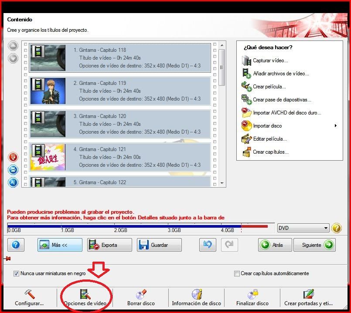This screenshot has height=313, width=351.
Task: Click title '5. Gintama - Capitulo 122'
Action: coord(100,182)
